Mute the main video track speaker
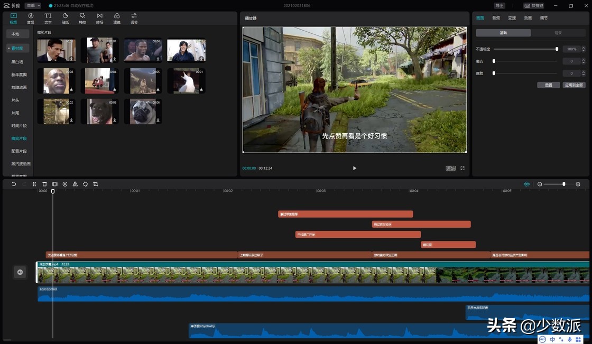Screen dimensions: 592x344 (x=20, y=272)
